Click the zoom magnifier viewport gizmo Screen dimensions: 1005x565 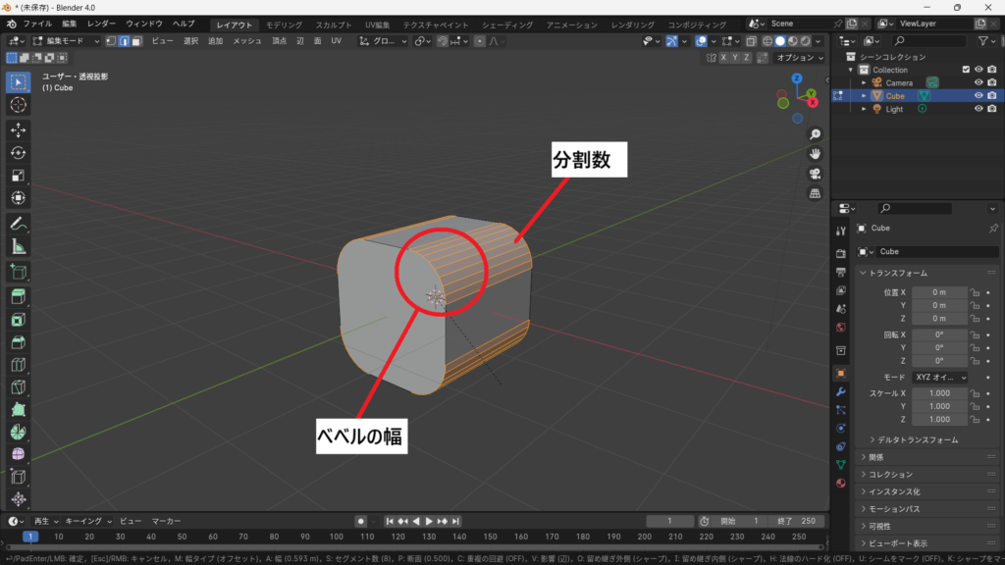(815, 134)
